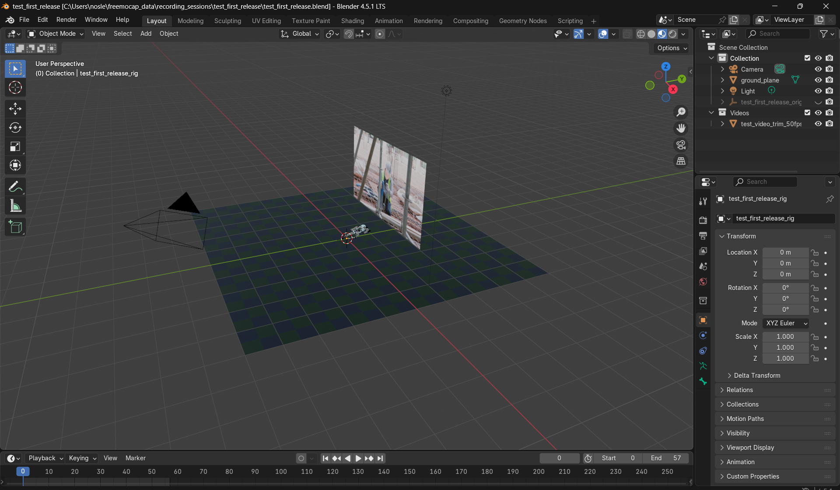The width and height of the screenshot is (840, 490).
Task: Switch orthographic/perspective grid icon
Action: [681, 161]
